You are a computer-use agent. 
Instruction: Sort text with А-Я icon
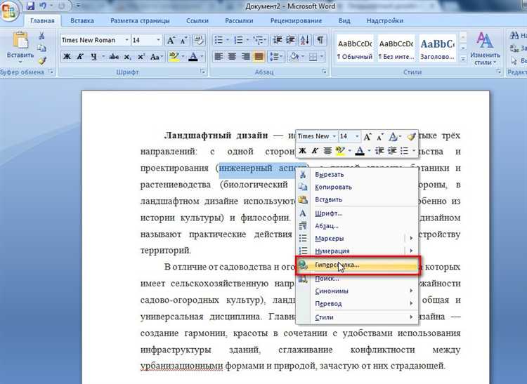click(x=305, y=40)
